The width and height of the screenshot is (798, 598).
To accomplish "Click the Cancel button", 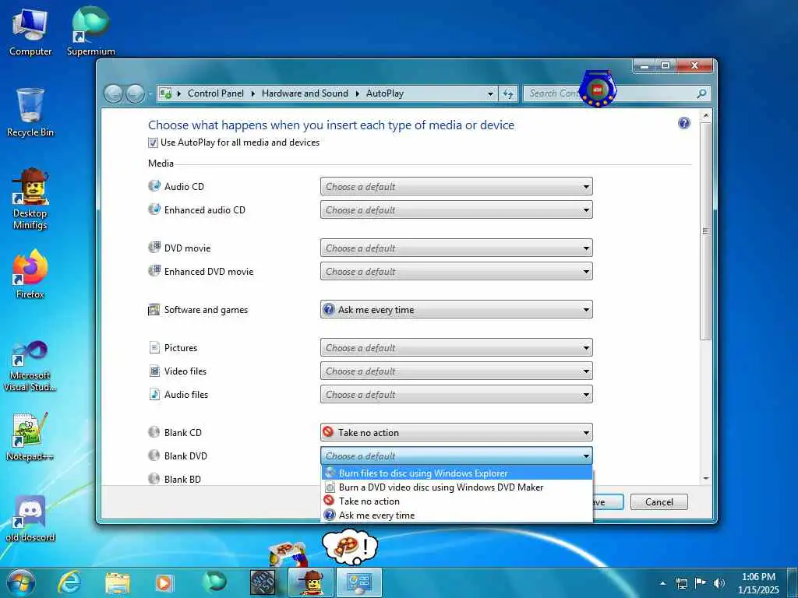I will [x=659, y=502].
